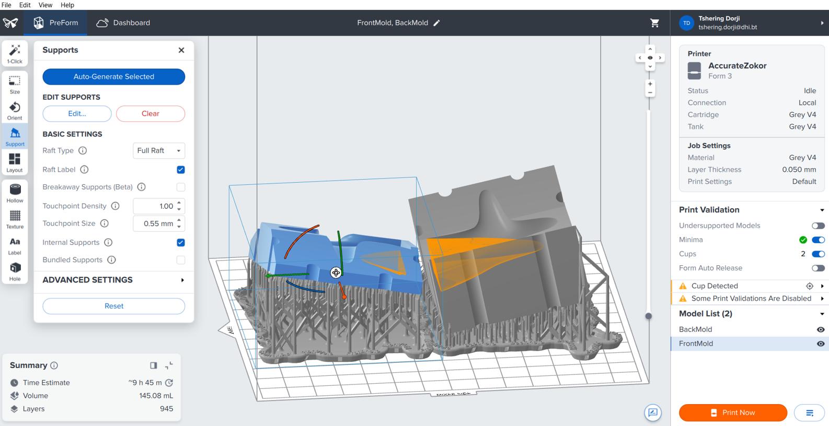The width and height of the screenshot is (829, 426).
Task: Open the Size tool
Action: (x=15, y=85)
